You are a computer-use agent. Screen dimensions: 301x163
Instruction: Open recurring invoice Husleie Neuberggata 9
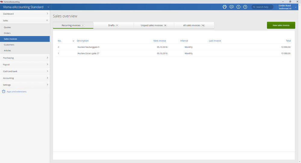(88, 47)
